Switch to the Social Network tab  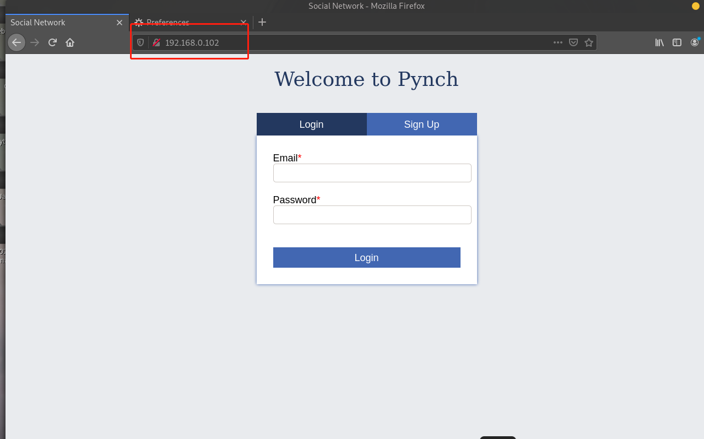coord(67,23)
